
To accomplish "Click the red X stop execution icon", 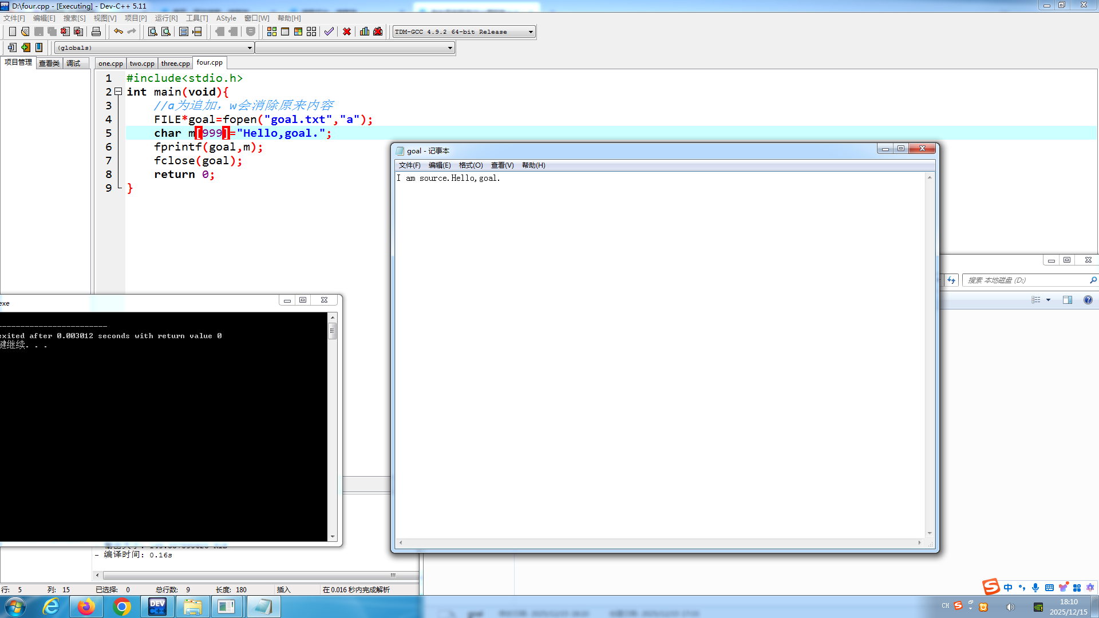I will (347, 31).
